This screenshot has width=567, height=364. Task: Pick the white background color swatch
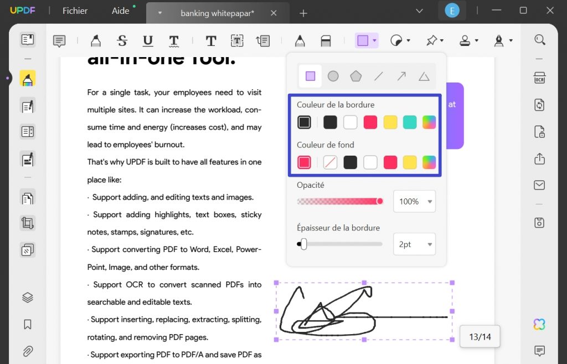[370, 162]
